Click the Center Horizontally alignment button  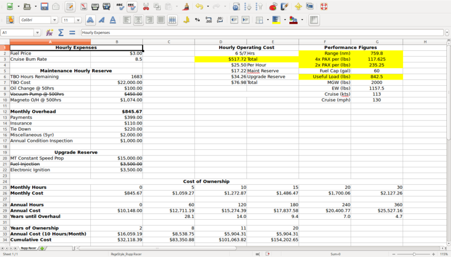(x=137, y=20)
